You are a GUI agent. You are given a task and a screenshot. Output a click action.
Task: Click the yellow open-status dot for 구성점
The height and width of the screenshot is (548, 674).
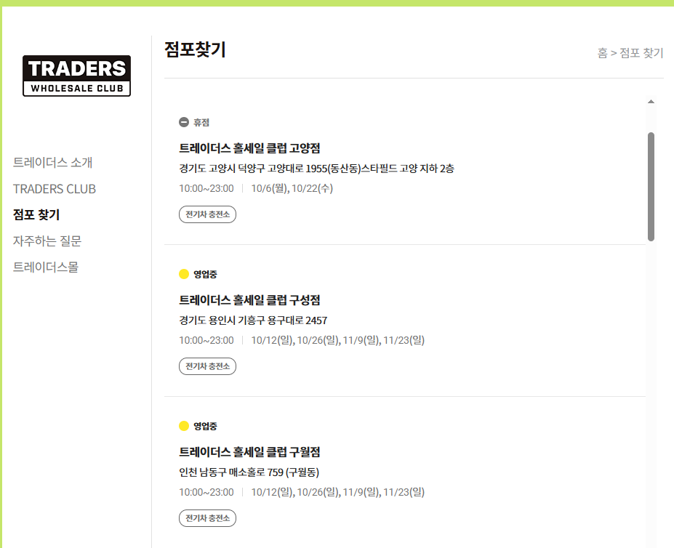coord(184,274)
